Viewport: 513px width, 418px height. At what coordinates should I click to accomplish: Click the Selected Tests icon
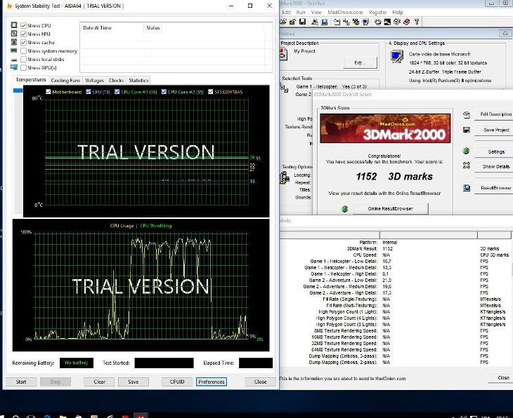[284, 88]
